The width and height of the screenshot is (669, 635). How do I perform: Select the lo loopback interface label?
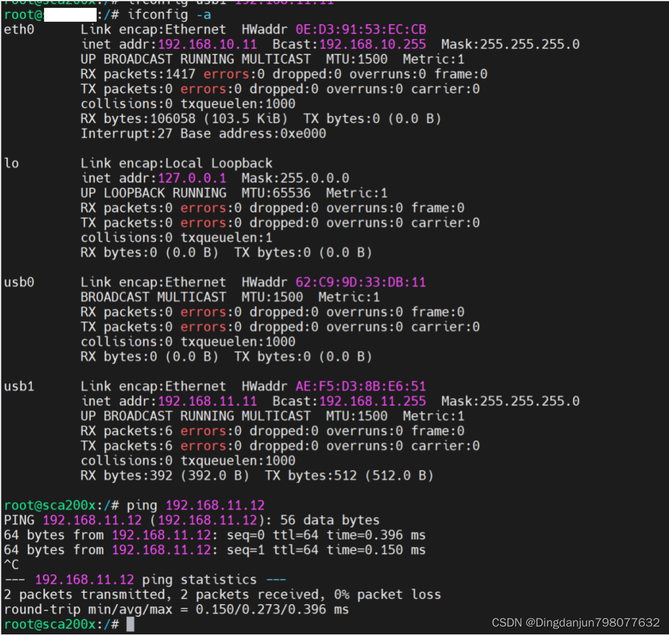point(11,163)
